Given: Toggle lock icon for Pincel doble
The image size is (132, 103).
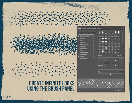Looking at the screenshot, I should click(93, 43).
